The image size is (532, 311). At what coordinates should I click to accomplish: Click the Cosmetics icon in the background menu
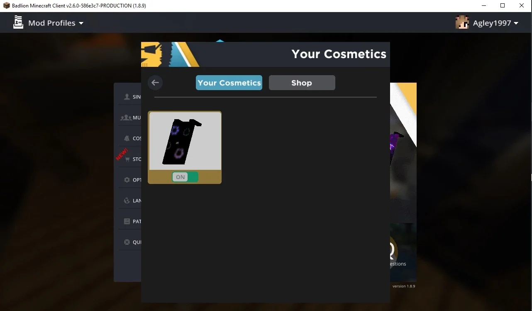127,138
